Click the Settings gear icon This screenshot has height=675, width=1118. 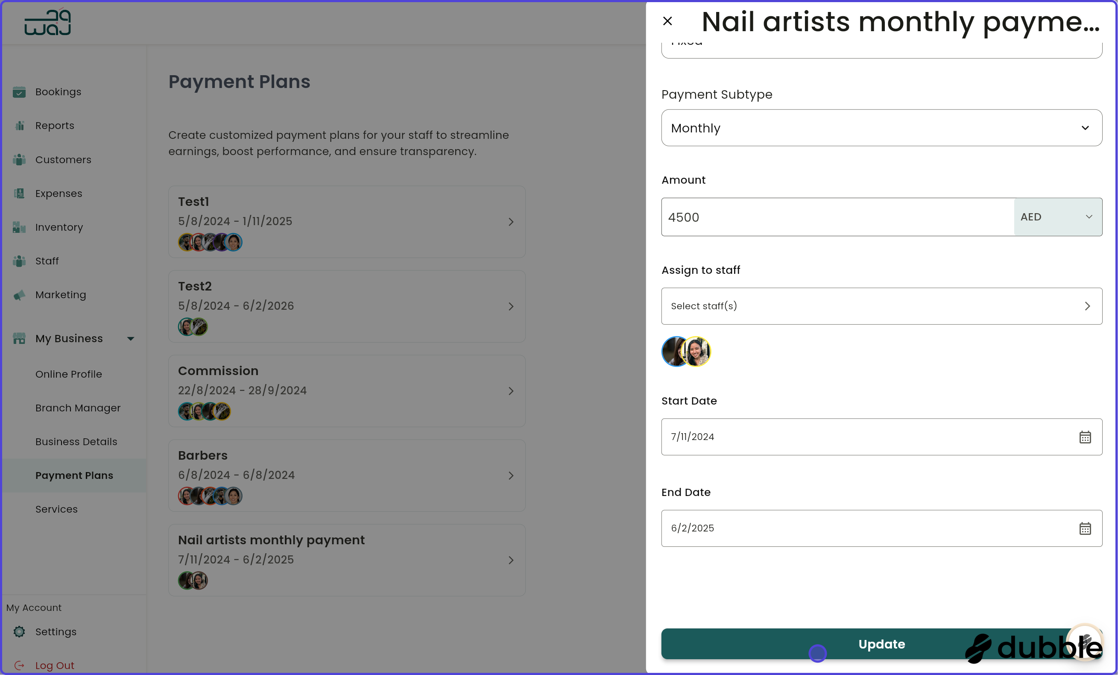pyautogui.click(x=19, y=632)
